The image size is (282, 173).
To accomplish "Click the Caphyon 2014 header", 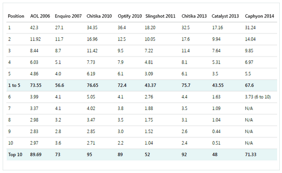I will [259, 16].
